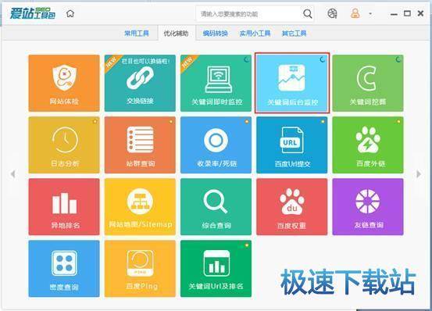
Task: Click moon badge on 关键词后台监控 tile
Action: (x=323, y=59)
